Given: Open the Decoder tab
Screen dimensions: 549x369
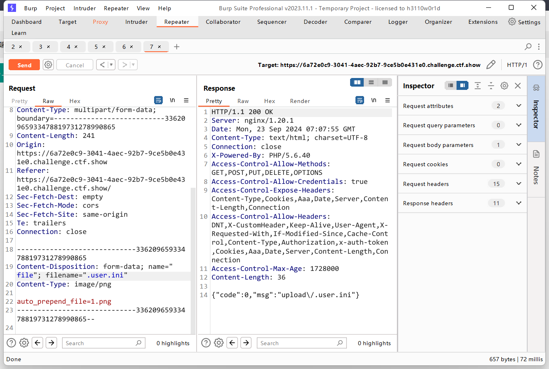Looking at the screenshot, I should (x=316, y=22).
